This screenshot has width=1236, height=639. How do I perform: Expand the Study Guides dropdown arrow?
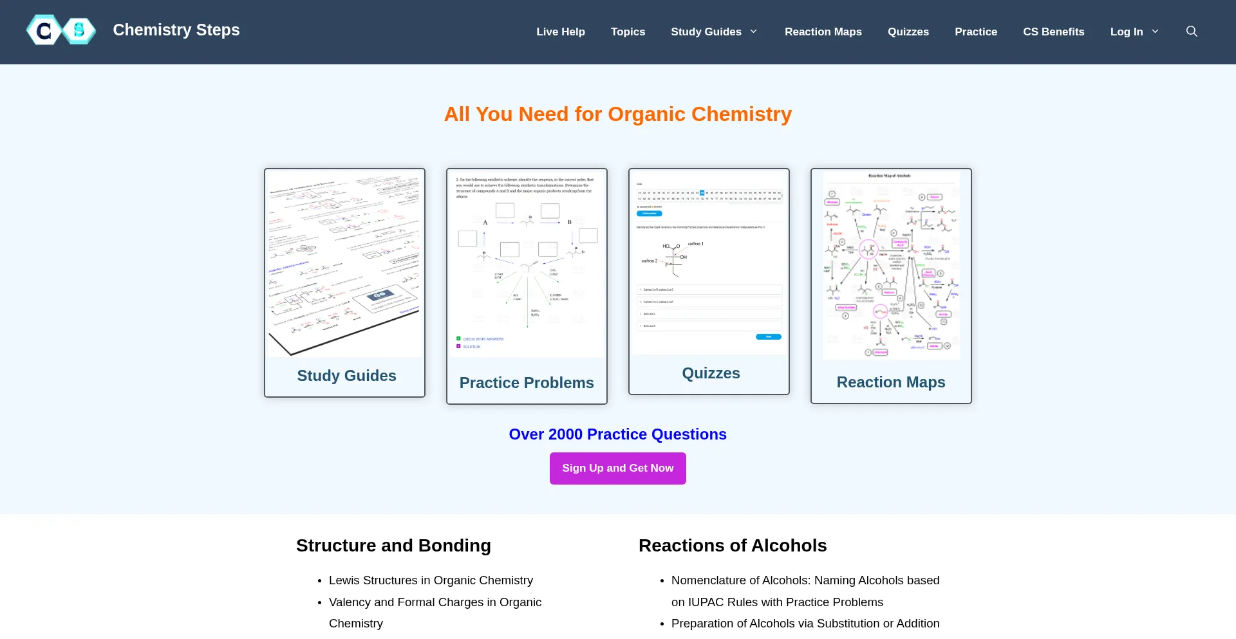(754, 32)
